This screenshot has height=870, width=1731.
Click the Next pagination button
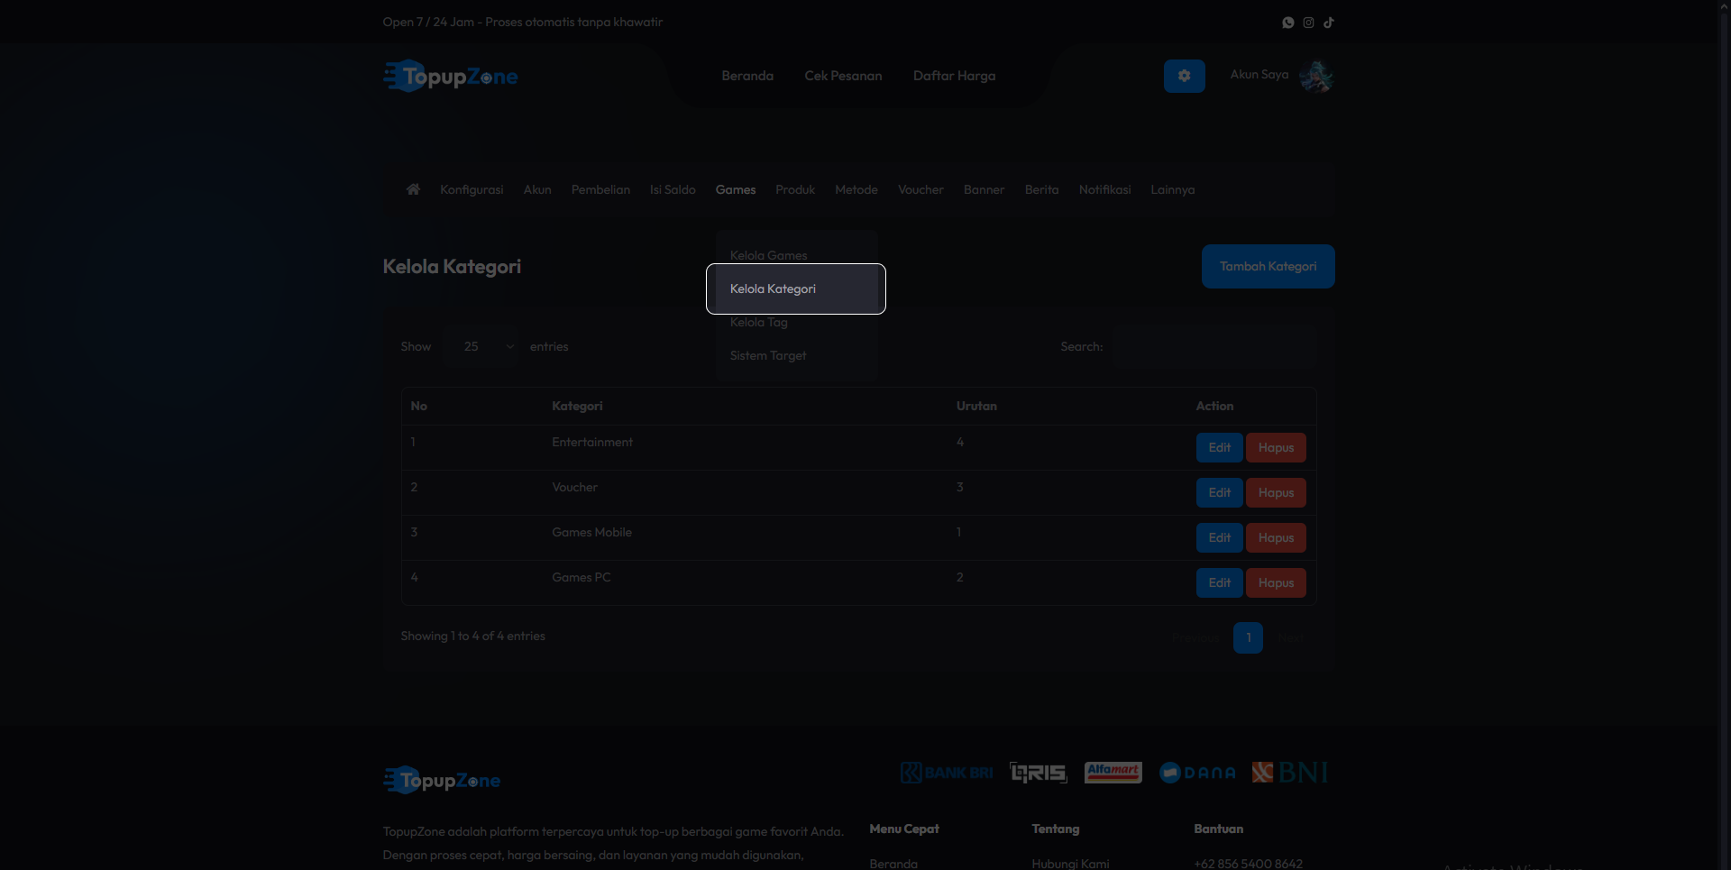[x=1290, y=637]
